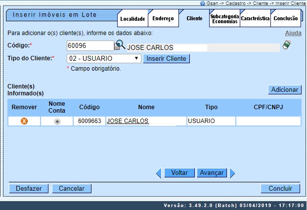This screenshot has width=307, height=210.
Task: Click the Código column header
Action: click(89, 107)
